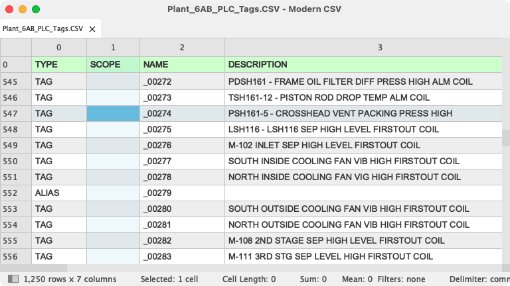The height and width of the screenshot is (286, 510).
Task: Select row number 0 header
Action: click(16, 64)
